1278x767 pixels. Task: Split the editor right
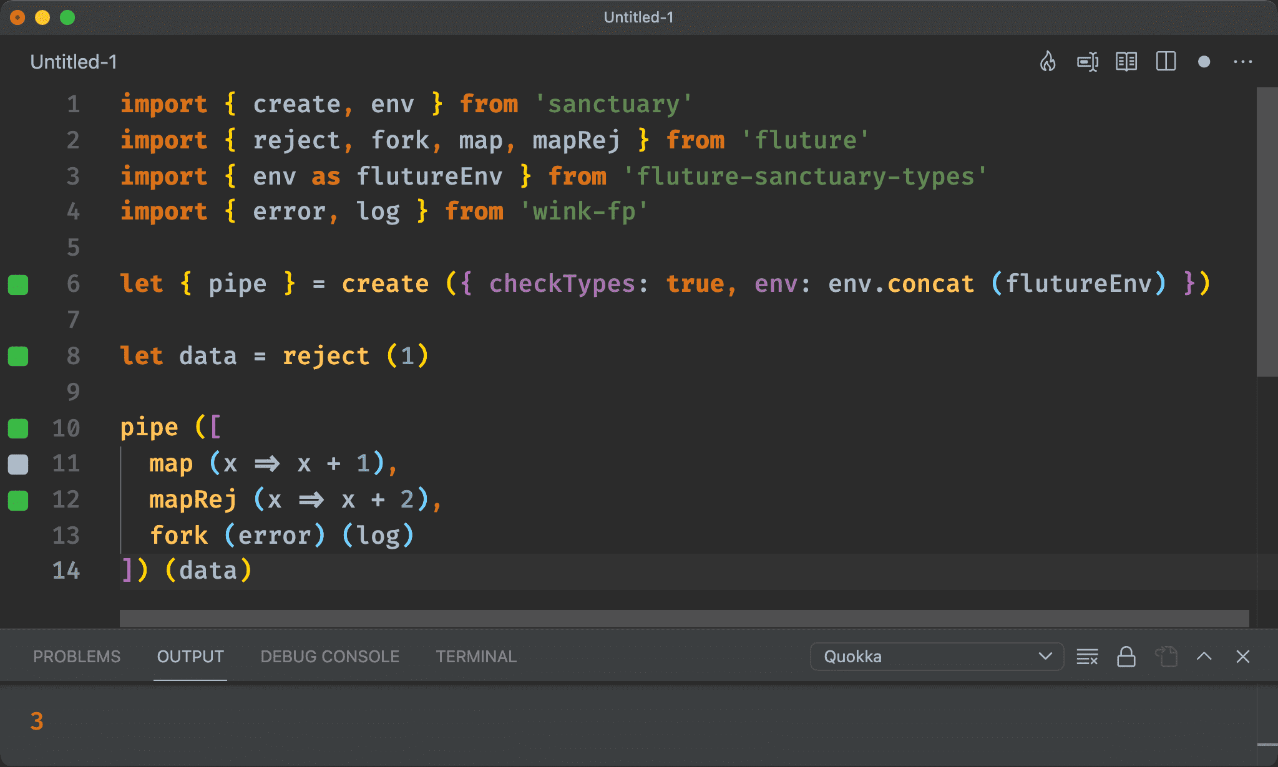pyautogui.click(x=1166, y=62)
